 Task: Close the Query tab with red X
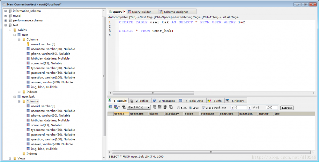tap(124, 12)
